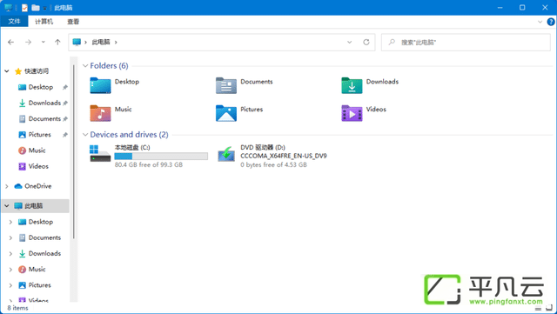557x314 pixels.
Task: Select Desktop under Quick access
Action: tap(41, 87)
